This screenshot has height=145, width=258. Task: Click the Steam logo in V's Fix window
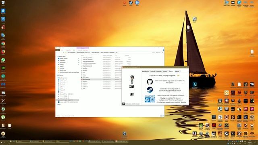coord(150,90)
